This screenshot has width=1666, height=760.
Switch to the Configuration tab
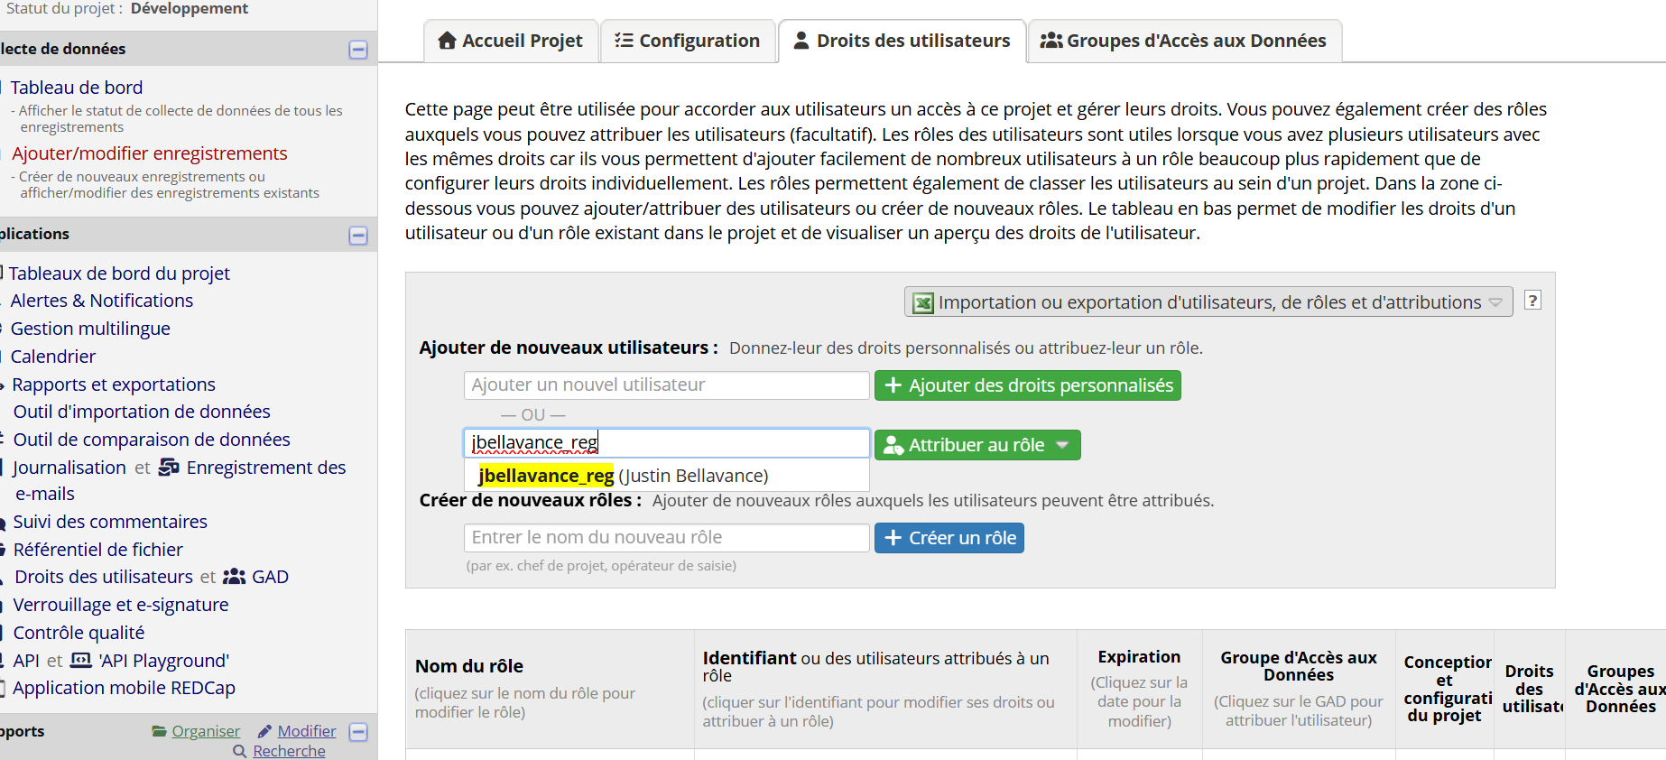[688, 41]
